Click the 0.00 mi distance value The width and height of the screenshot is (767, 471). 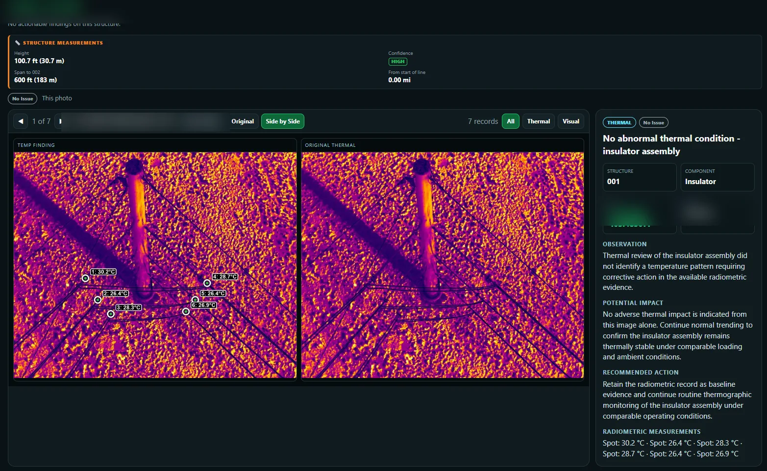pyautogui.click(x=399, y=80)
